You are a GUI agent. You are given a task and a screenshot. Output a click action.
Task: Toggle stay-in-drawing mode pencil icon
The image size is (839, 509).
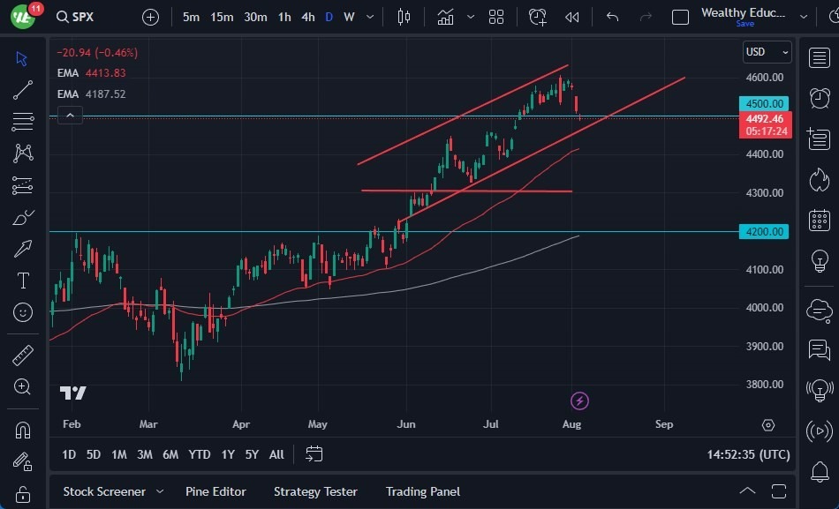22,460
